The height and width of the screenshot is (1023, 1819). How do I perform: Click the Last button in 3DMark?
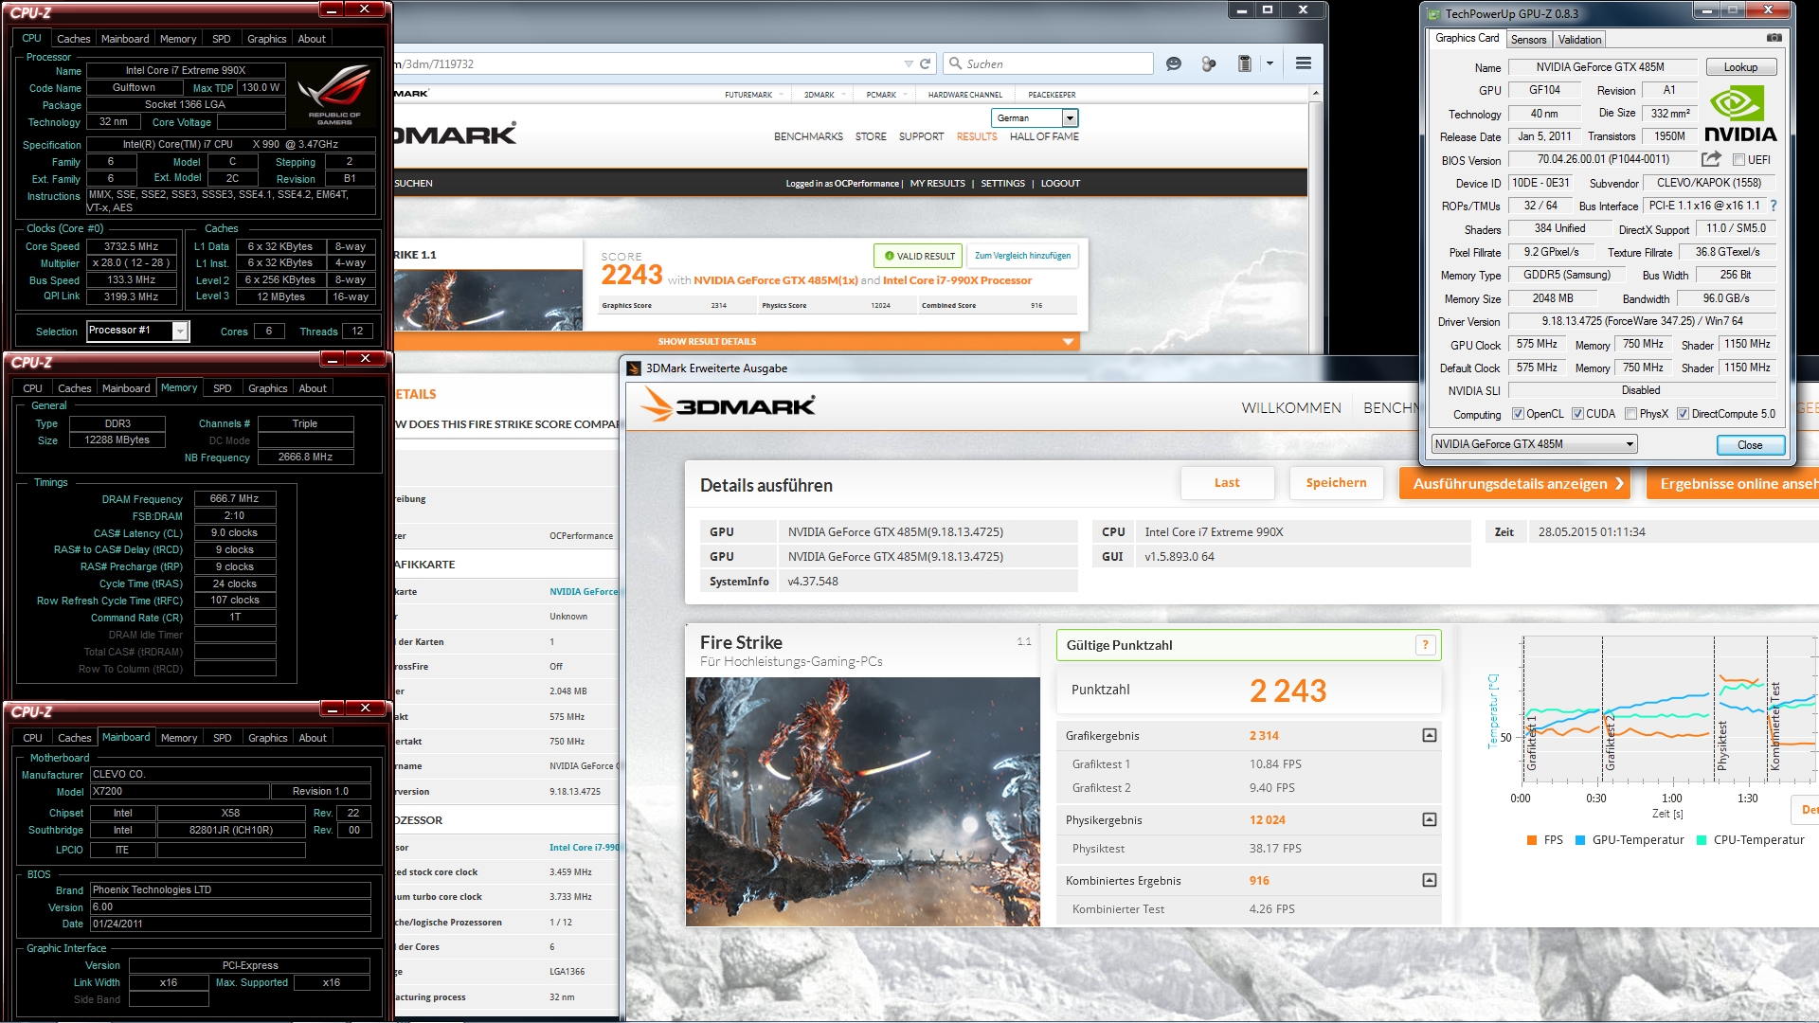[1227, 483]
